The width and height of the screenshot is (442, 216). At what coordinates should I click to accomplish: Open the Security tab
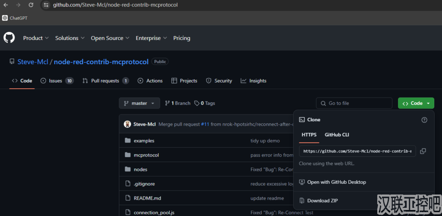[219, 80]
